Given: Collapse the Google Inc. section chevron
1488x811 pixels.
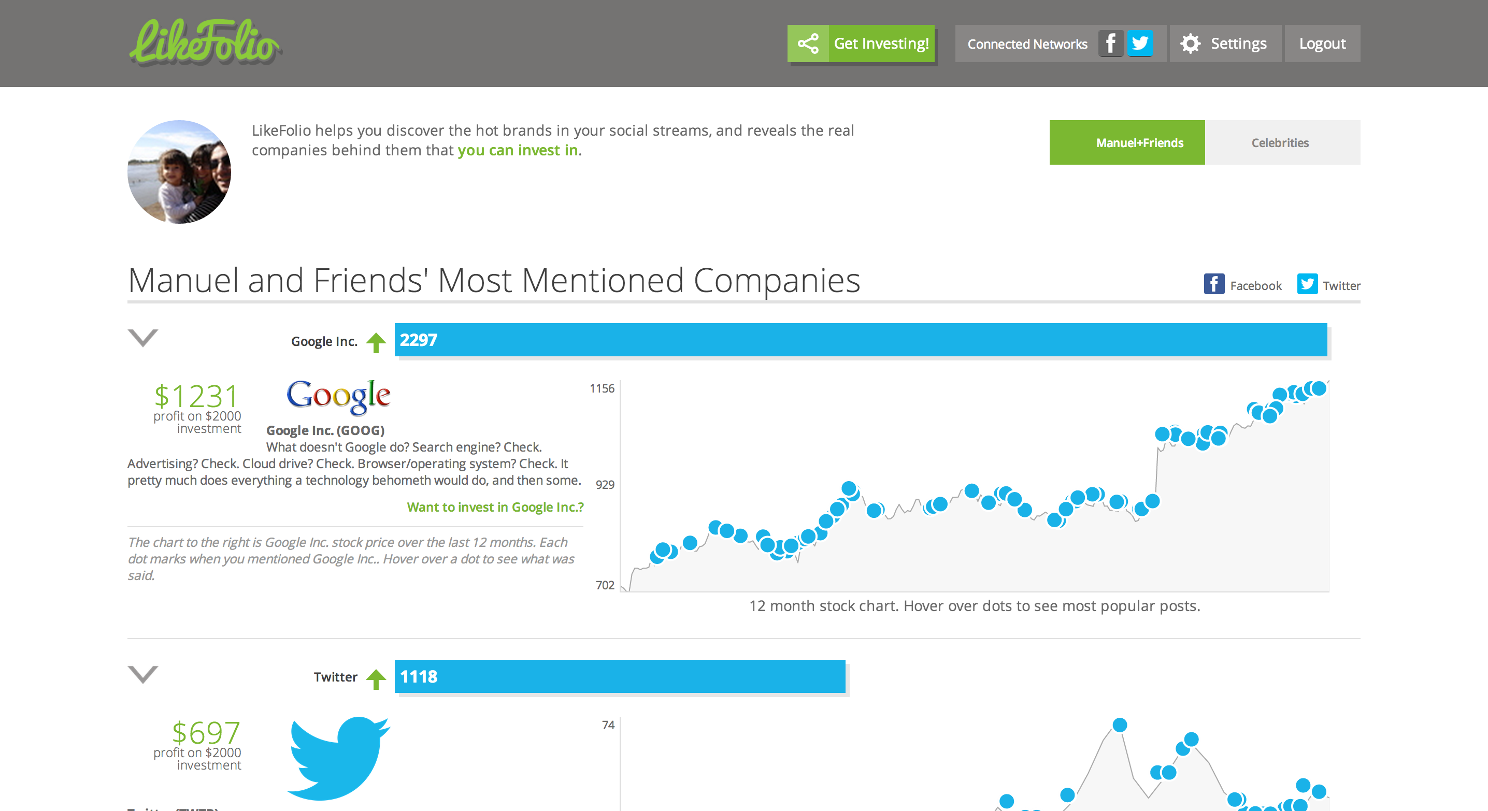Looking at the screenshot, I should click(x=142, y=338).
